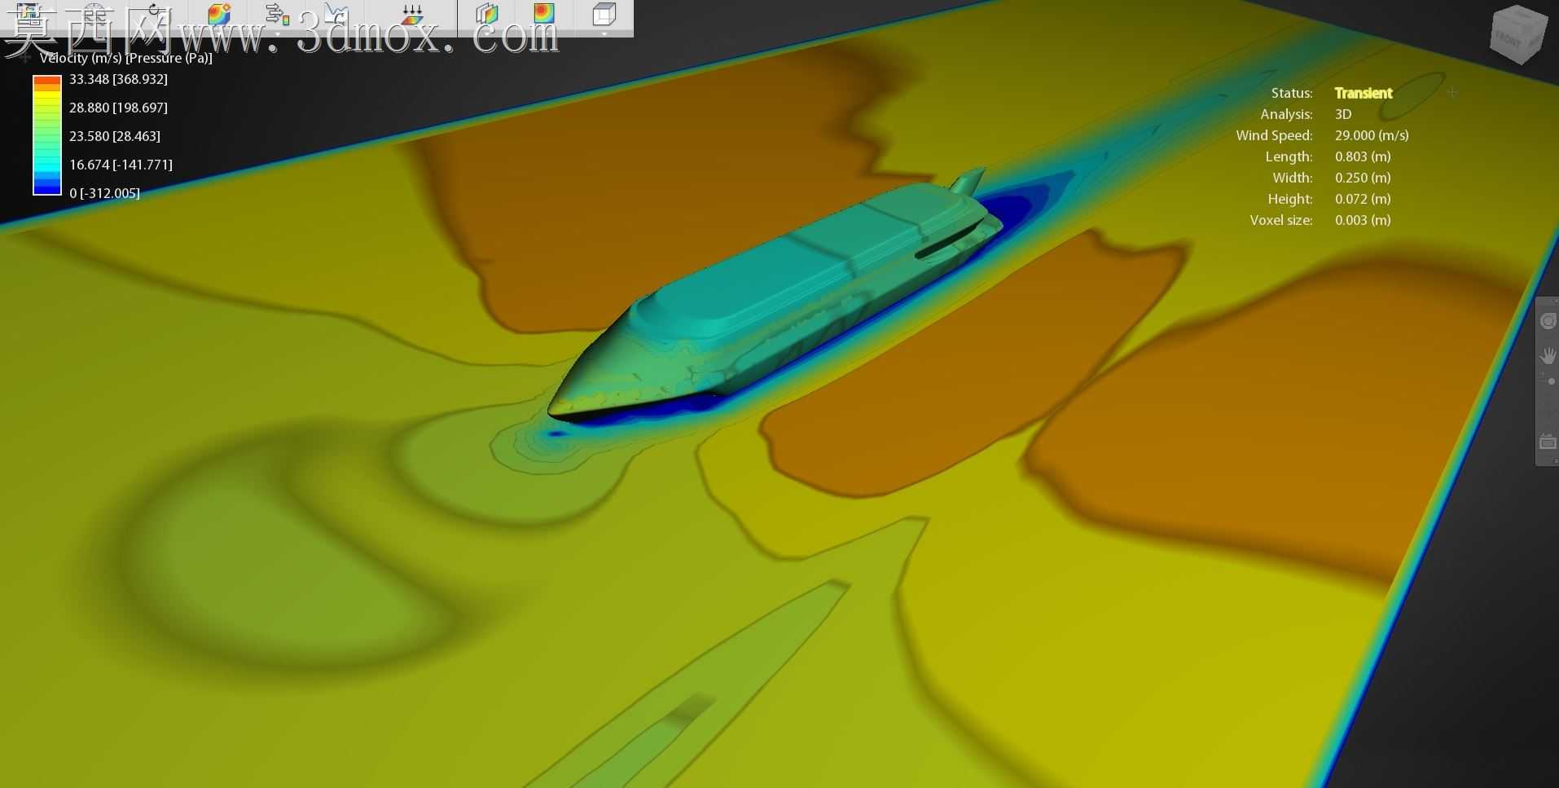Activate the Pan hand tool
The width and height of the screenshot is (1559, 788).
click(1548, 355)
